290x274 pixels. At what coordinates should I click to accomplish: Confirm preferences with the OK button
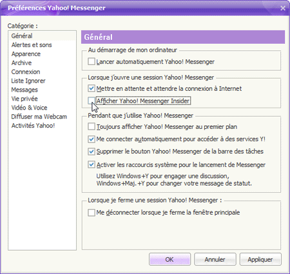(169, 259)
